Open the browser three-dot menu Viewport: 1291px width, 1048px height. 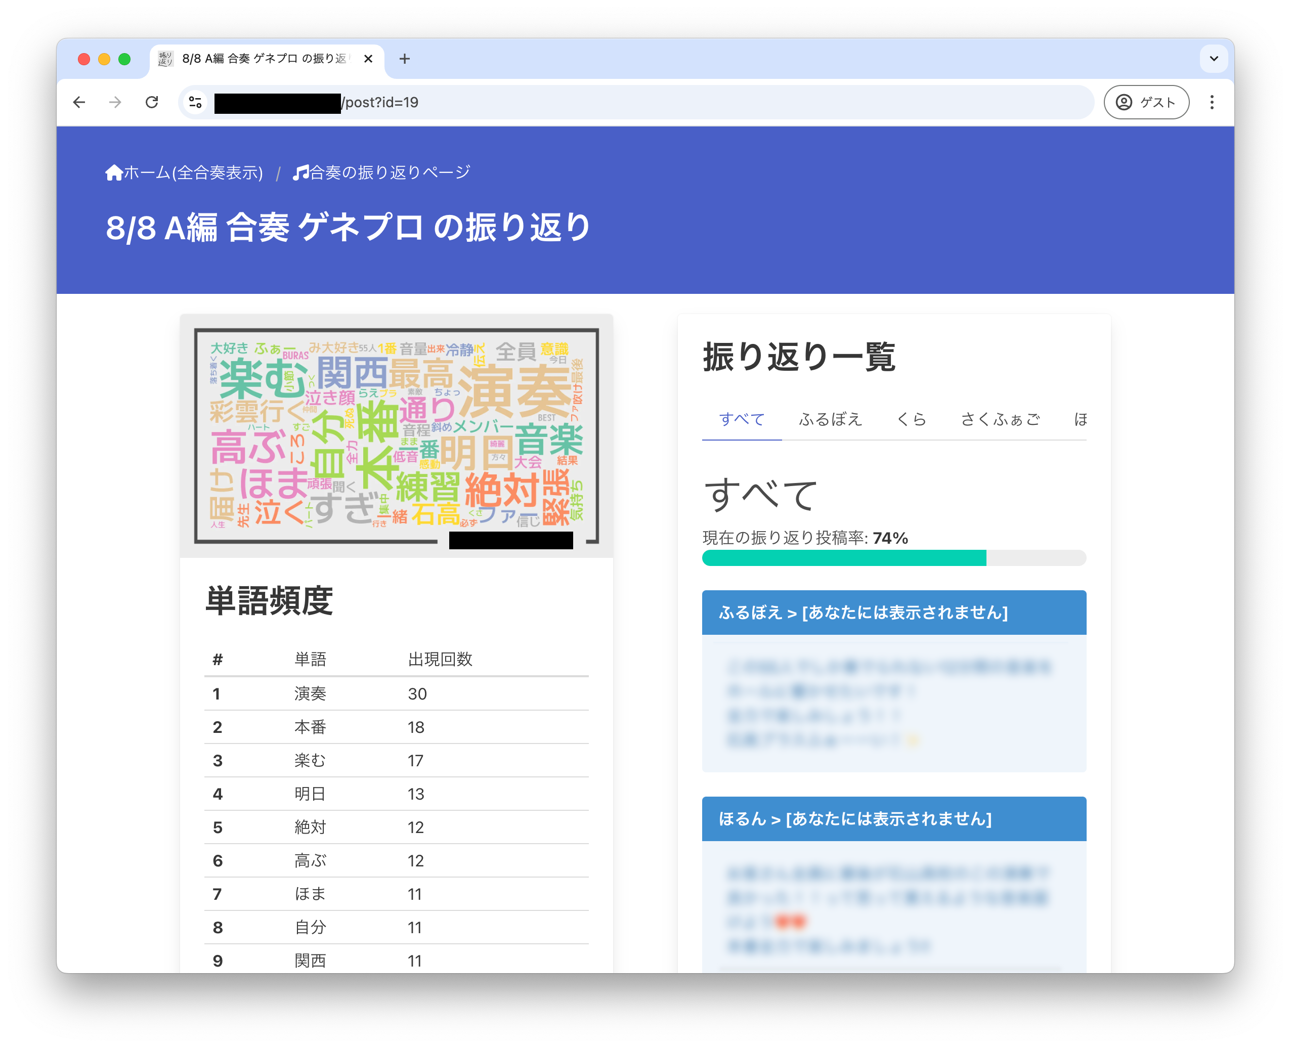(x=1211, y=102)
